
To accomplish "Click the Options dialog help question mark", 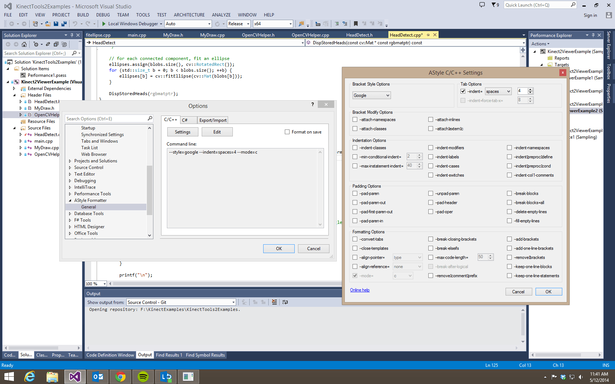I will pyautogui.click(x=313, y=104).
